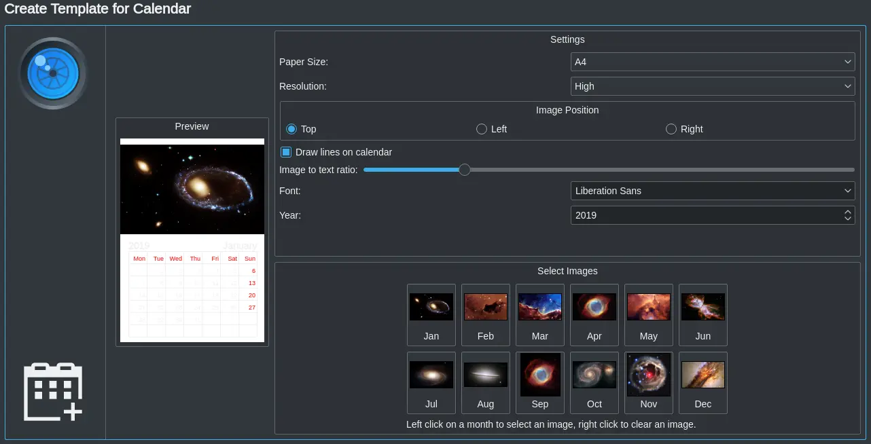Click the Image Position group heading

coord(567,110)
